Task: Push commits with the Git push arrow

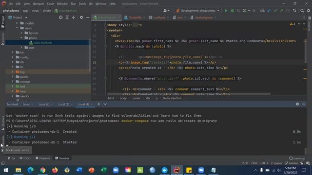Action: coord(282,11)
